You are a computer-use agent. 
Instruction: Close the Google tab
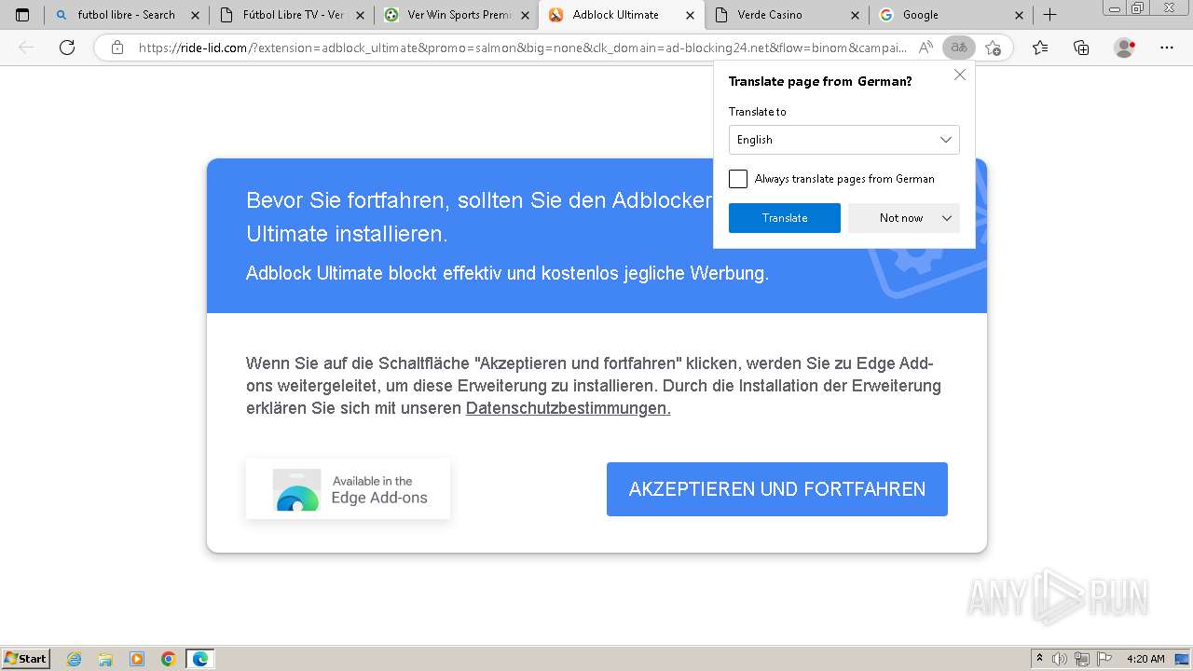click(1019, 15)
